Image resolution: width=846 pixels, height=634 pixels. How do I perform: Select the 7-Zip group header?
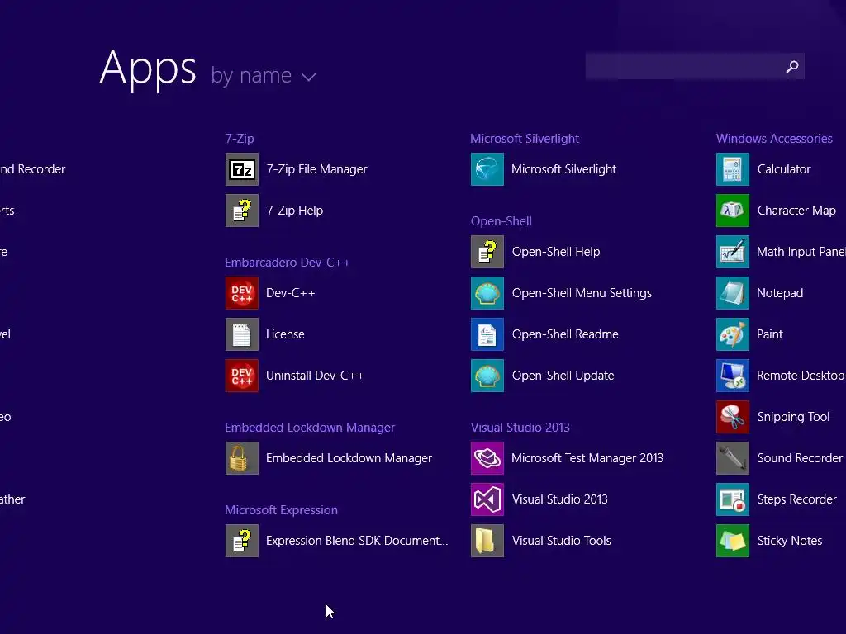240,139
